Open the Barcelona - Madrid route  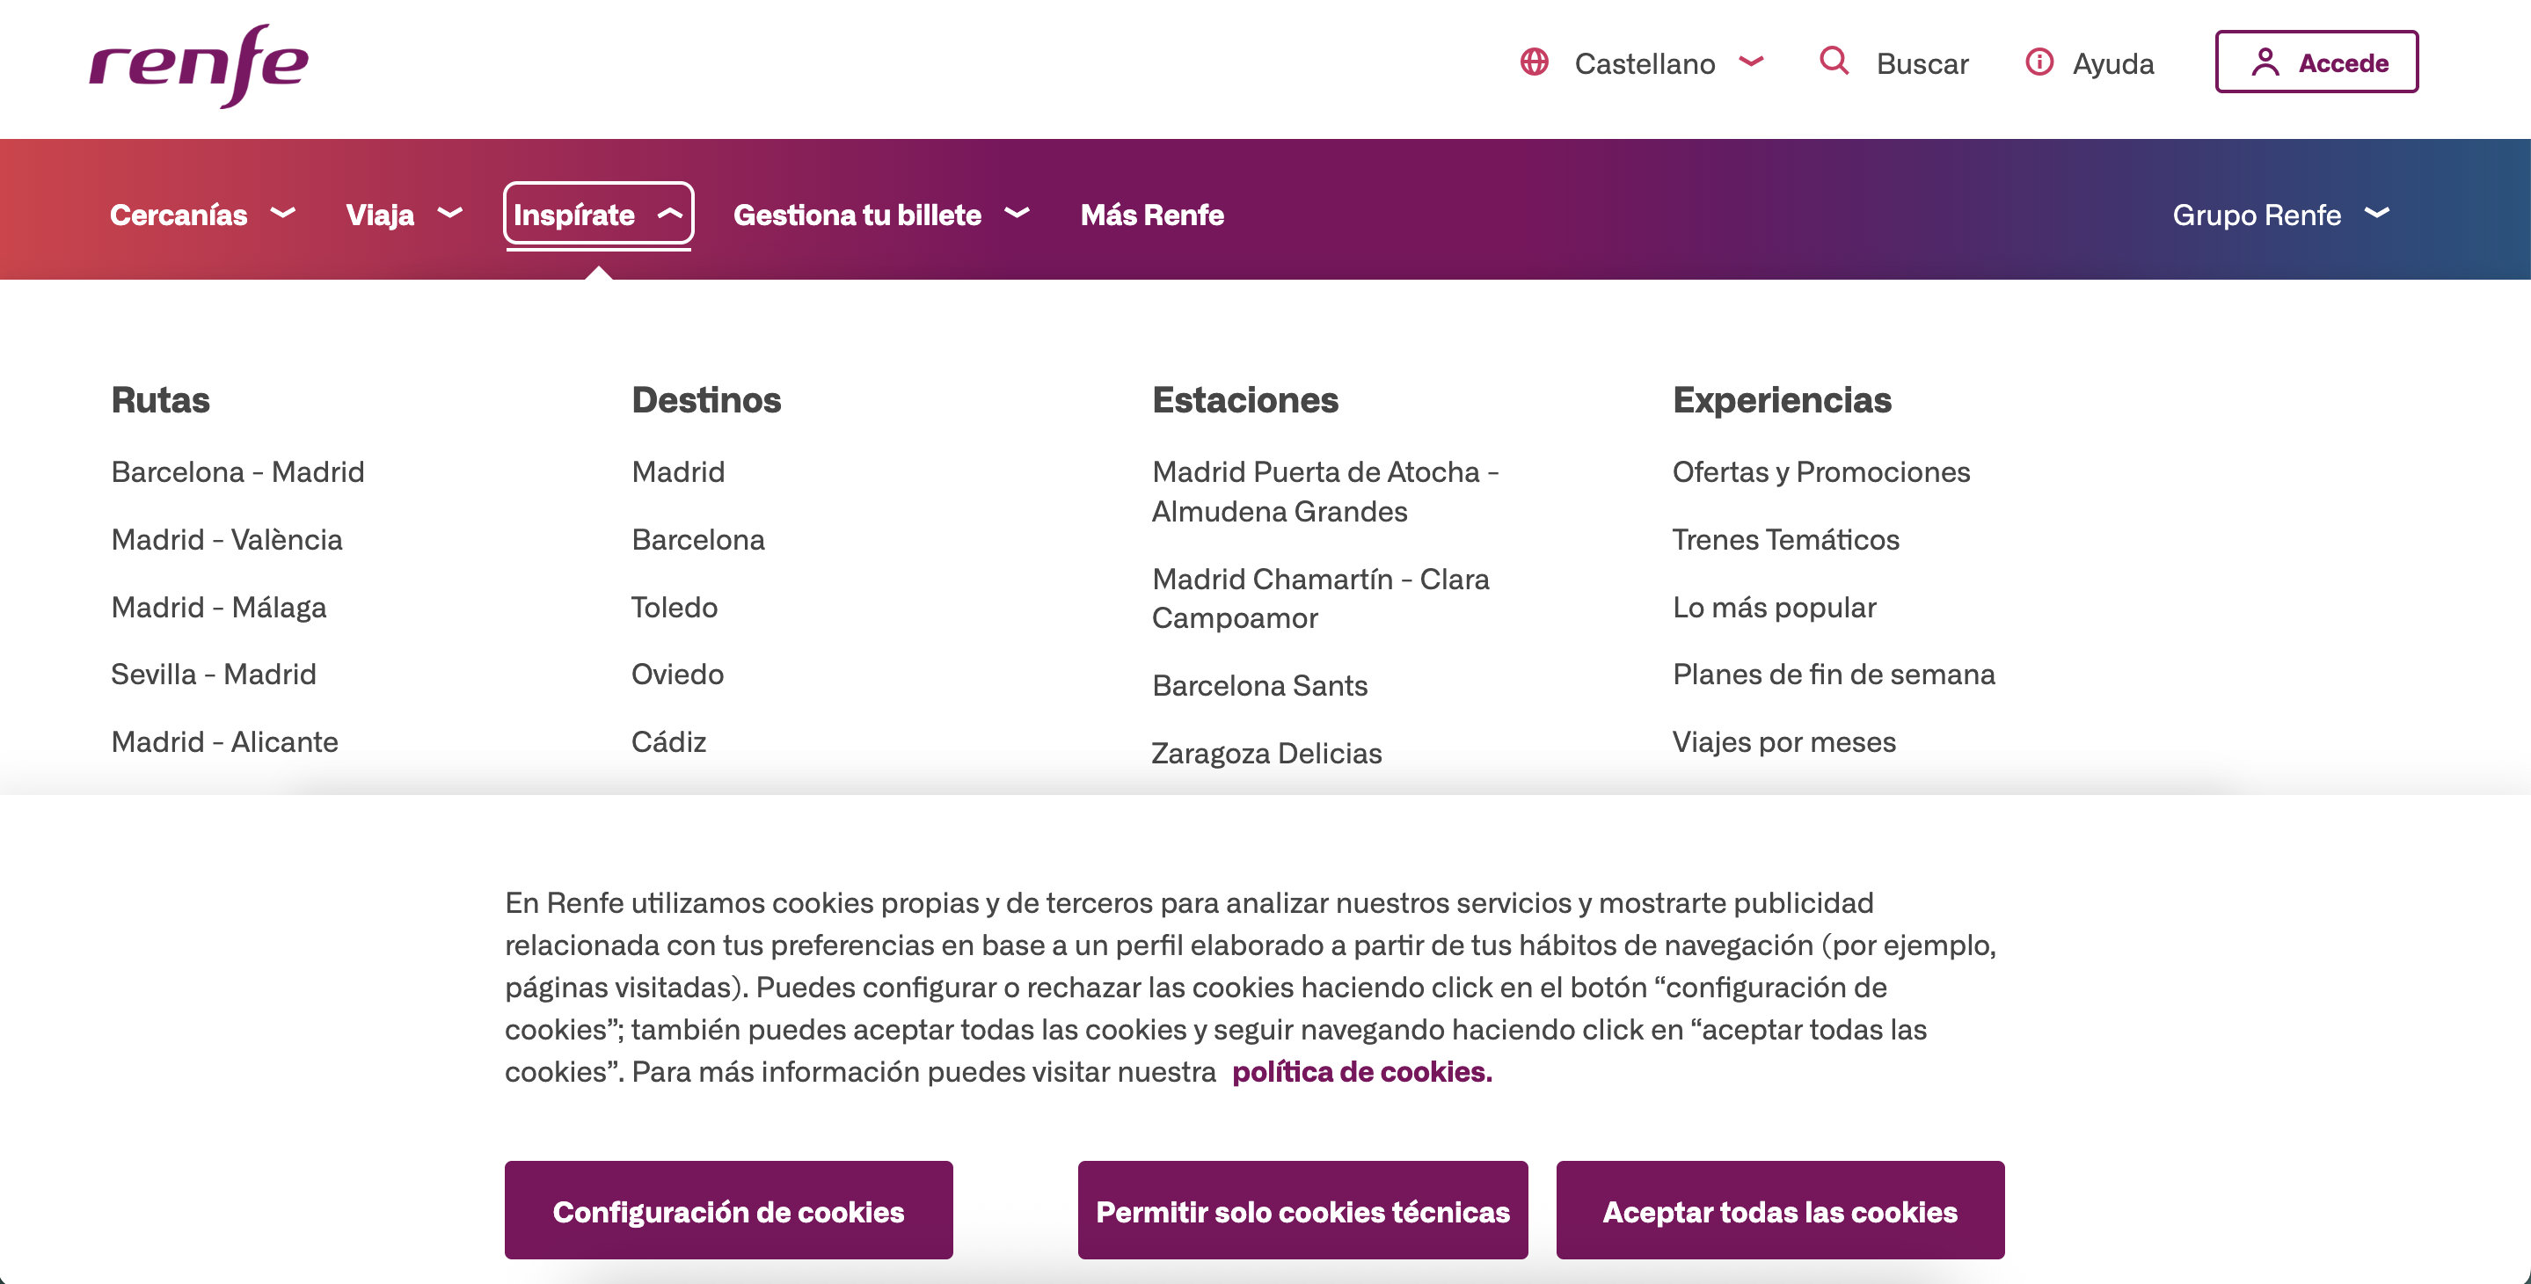point(237,471)
